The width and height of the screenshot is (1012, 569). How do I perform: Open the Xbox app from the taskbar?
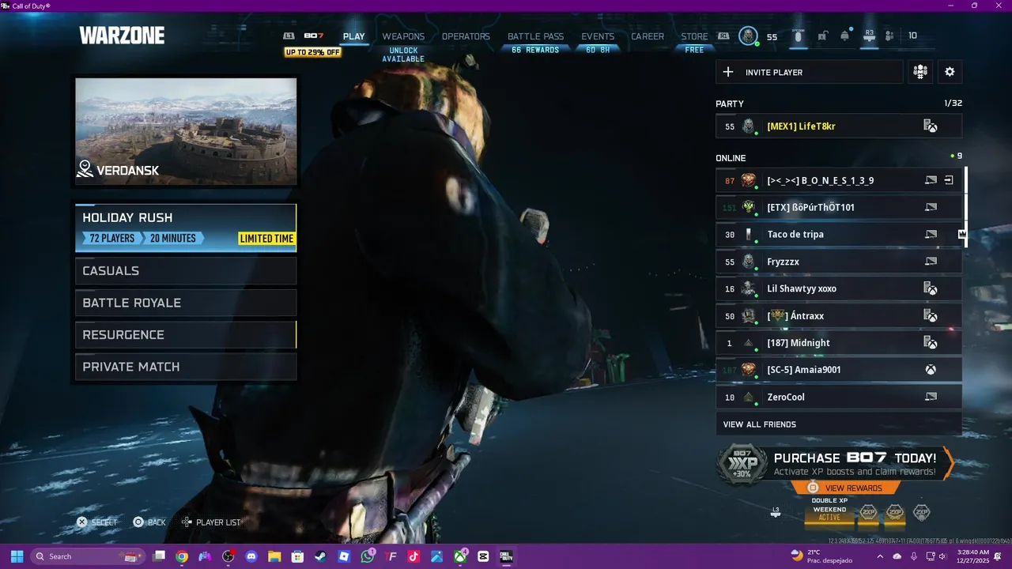click(x=460, y=556)
